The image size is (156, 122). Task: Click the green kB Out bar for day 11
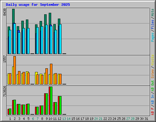tap(56, 109)
